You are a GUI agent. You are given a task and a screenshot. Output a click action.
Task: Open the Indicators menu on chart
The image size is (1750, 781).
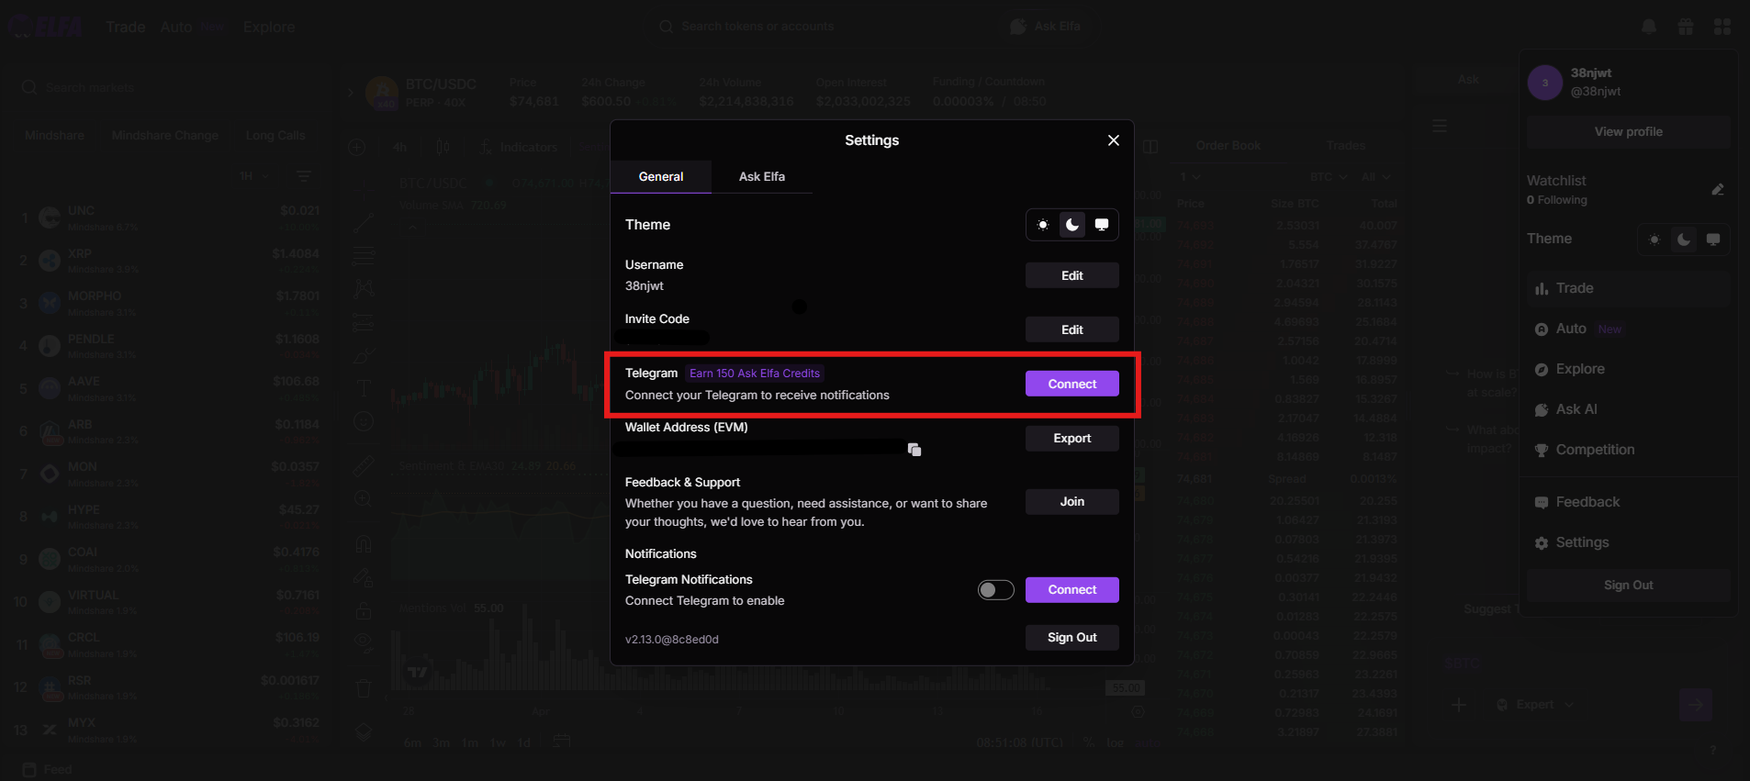pos(520,147)
